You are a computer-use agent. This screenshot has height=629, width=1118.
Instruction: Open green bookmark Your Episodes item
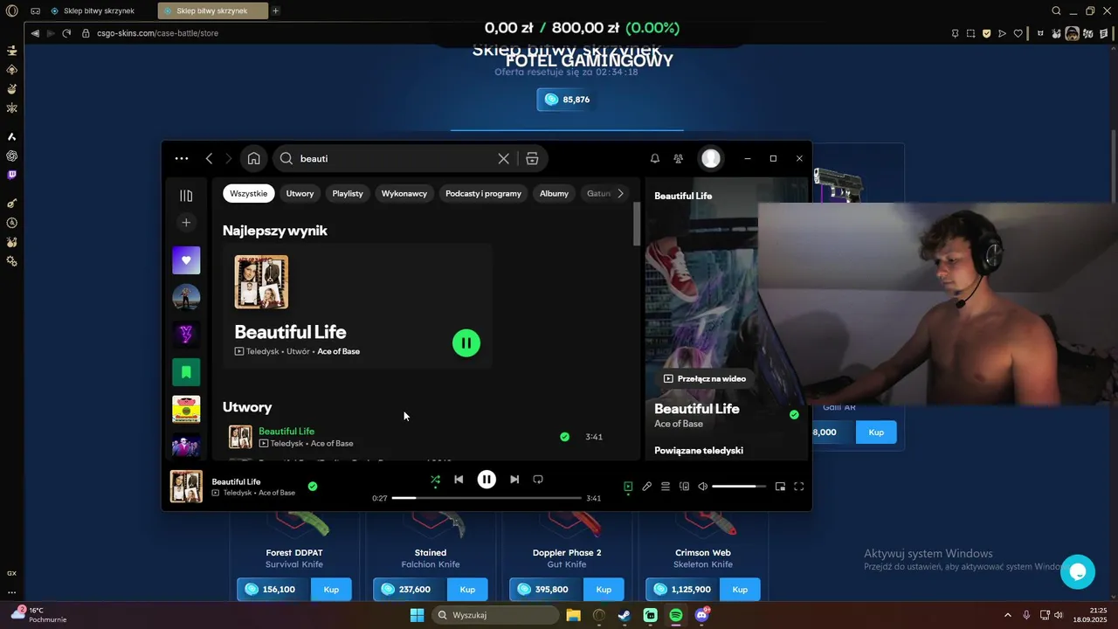186,372
